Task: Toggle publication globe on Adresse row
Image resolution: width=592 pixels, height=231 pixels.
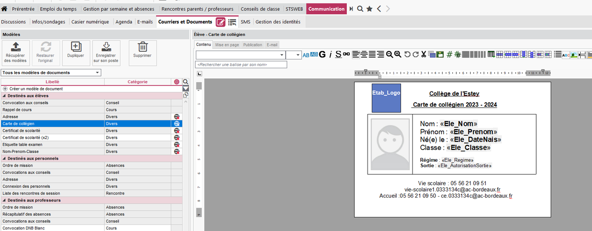Action: click(176, 116)
